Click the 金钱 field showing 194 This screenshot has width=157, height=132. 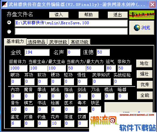point(37,52)
